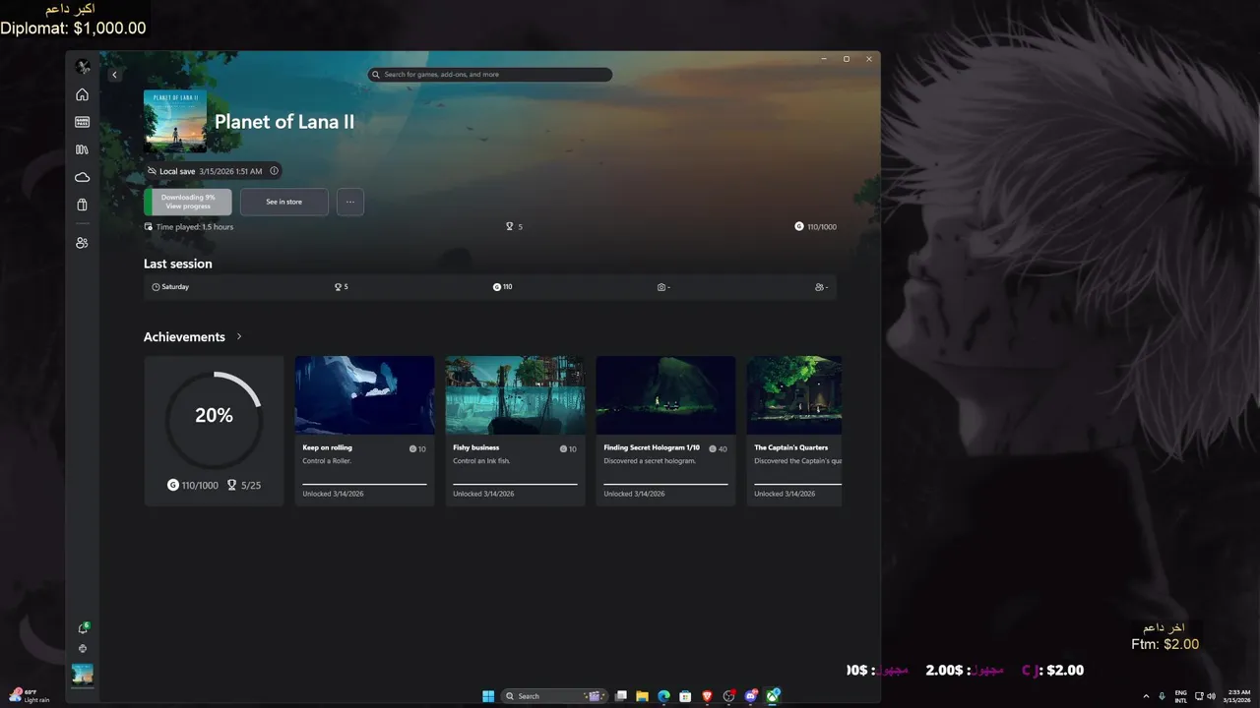This screenshot has width=1260, height=708.
Task: Click the Keep on rolling title text
Action: pos(327,447)
